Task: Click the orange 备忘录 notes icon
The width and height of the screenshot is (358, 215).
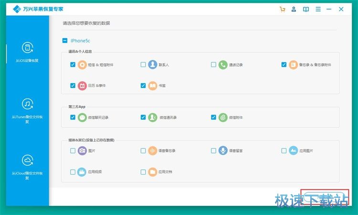Action: coord(294,65)
